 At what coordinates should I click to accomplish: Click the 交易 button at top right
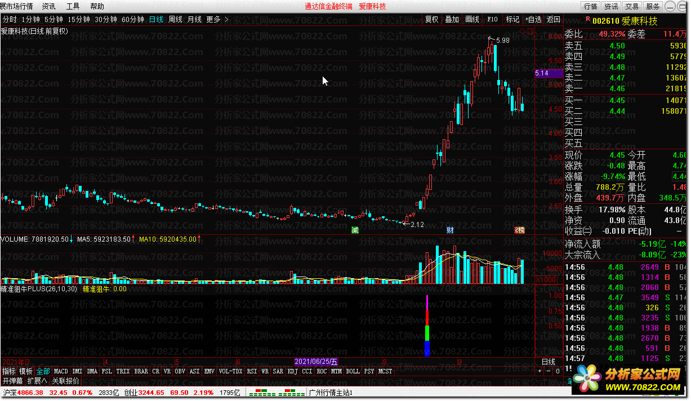pyautogui.click(x=632, y=6)
